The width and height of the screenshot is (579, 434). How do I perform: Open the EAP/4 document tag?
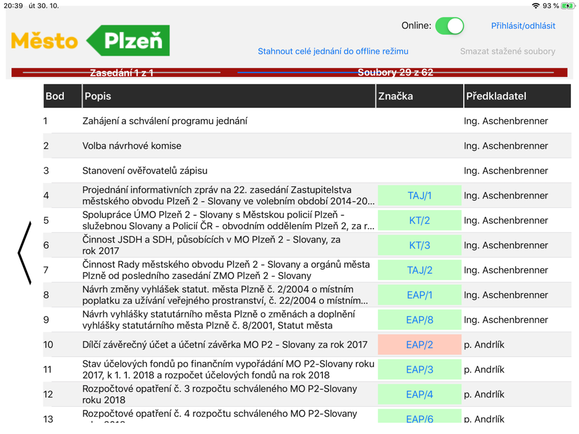click(419, 395)
